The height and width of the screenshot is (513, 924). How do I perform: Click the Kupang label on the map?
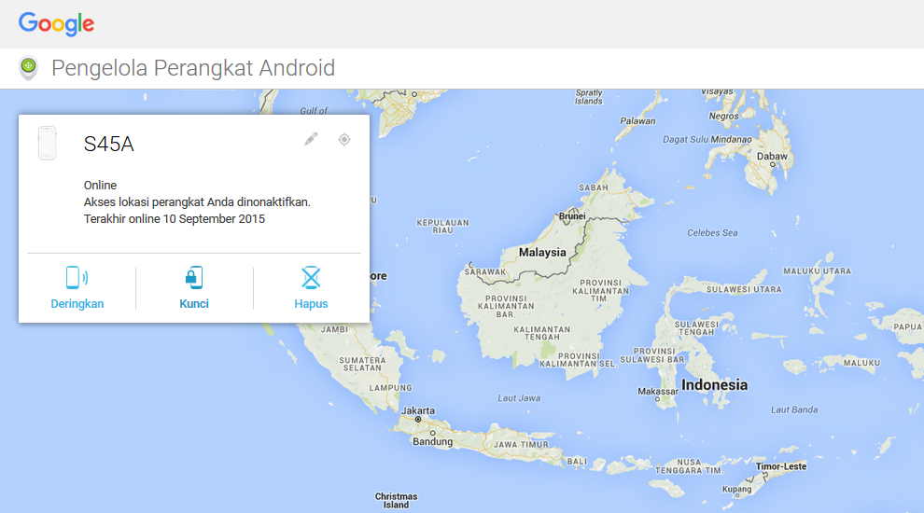[x=736, y=489]
